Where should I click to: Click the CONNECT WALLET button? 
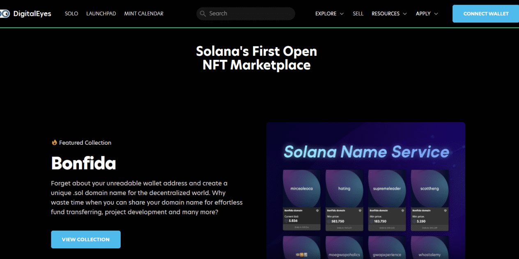click(486, 14)
